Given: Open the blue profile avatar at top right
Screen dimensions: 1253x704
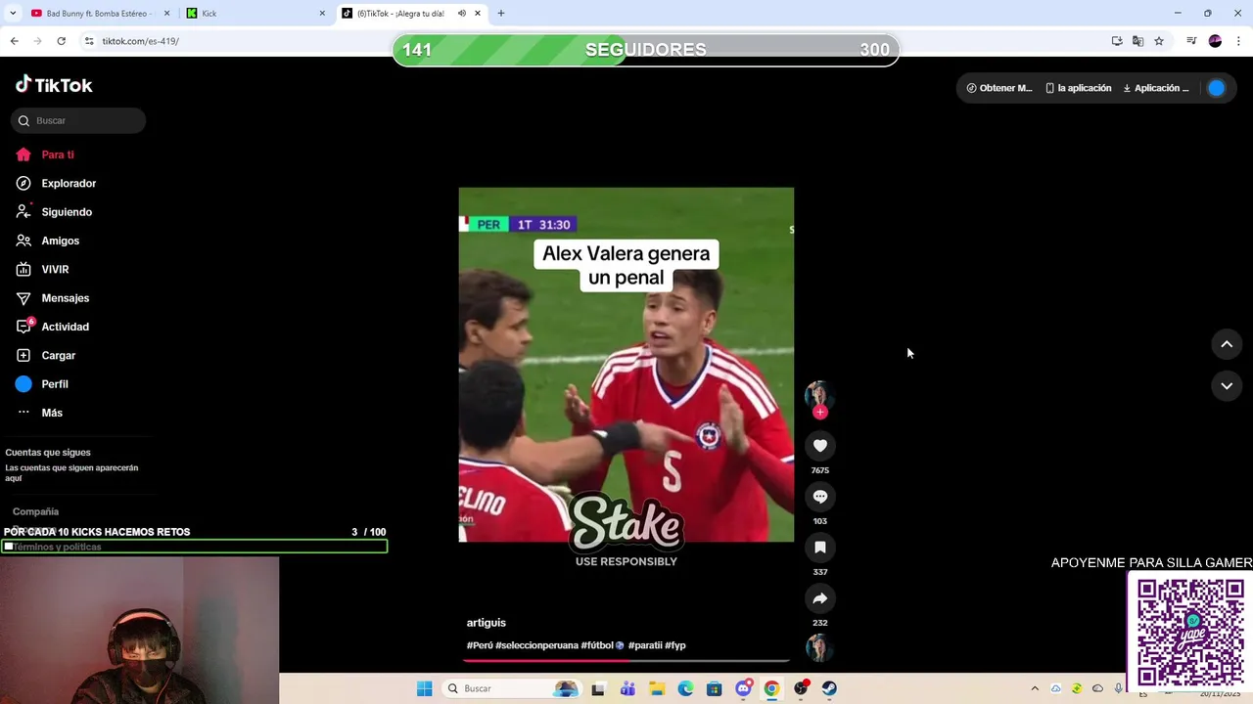Looking at the screenshot, I should point(1216,88).
